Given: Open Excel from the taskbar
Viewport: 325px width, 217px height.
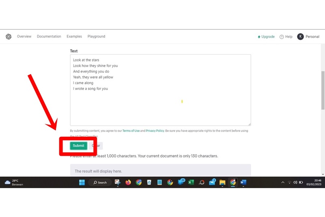Looking at the screenshot, I should [191, 182].
